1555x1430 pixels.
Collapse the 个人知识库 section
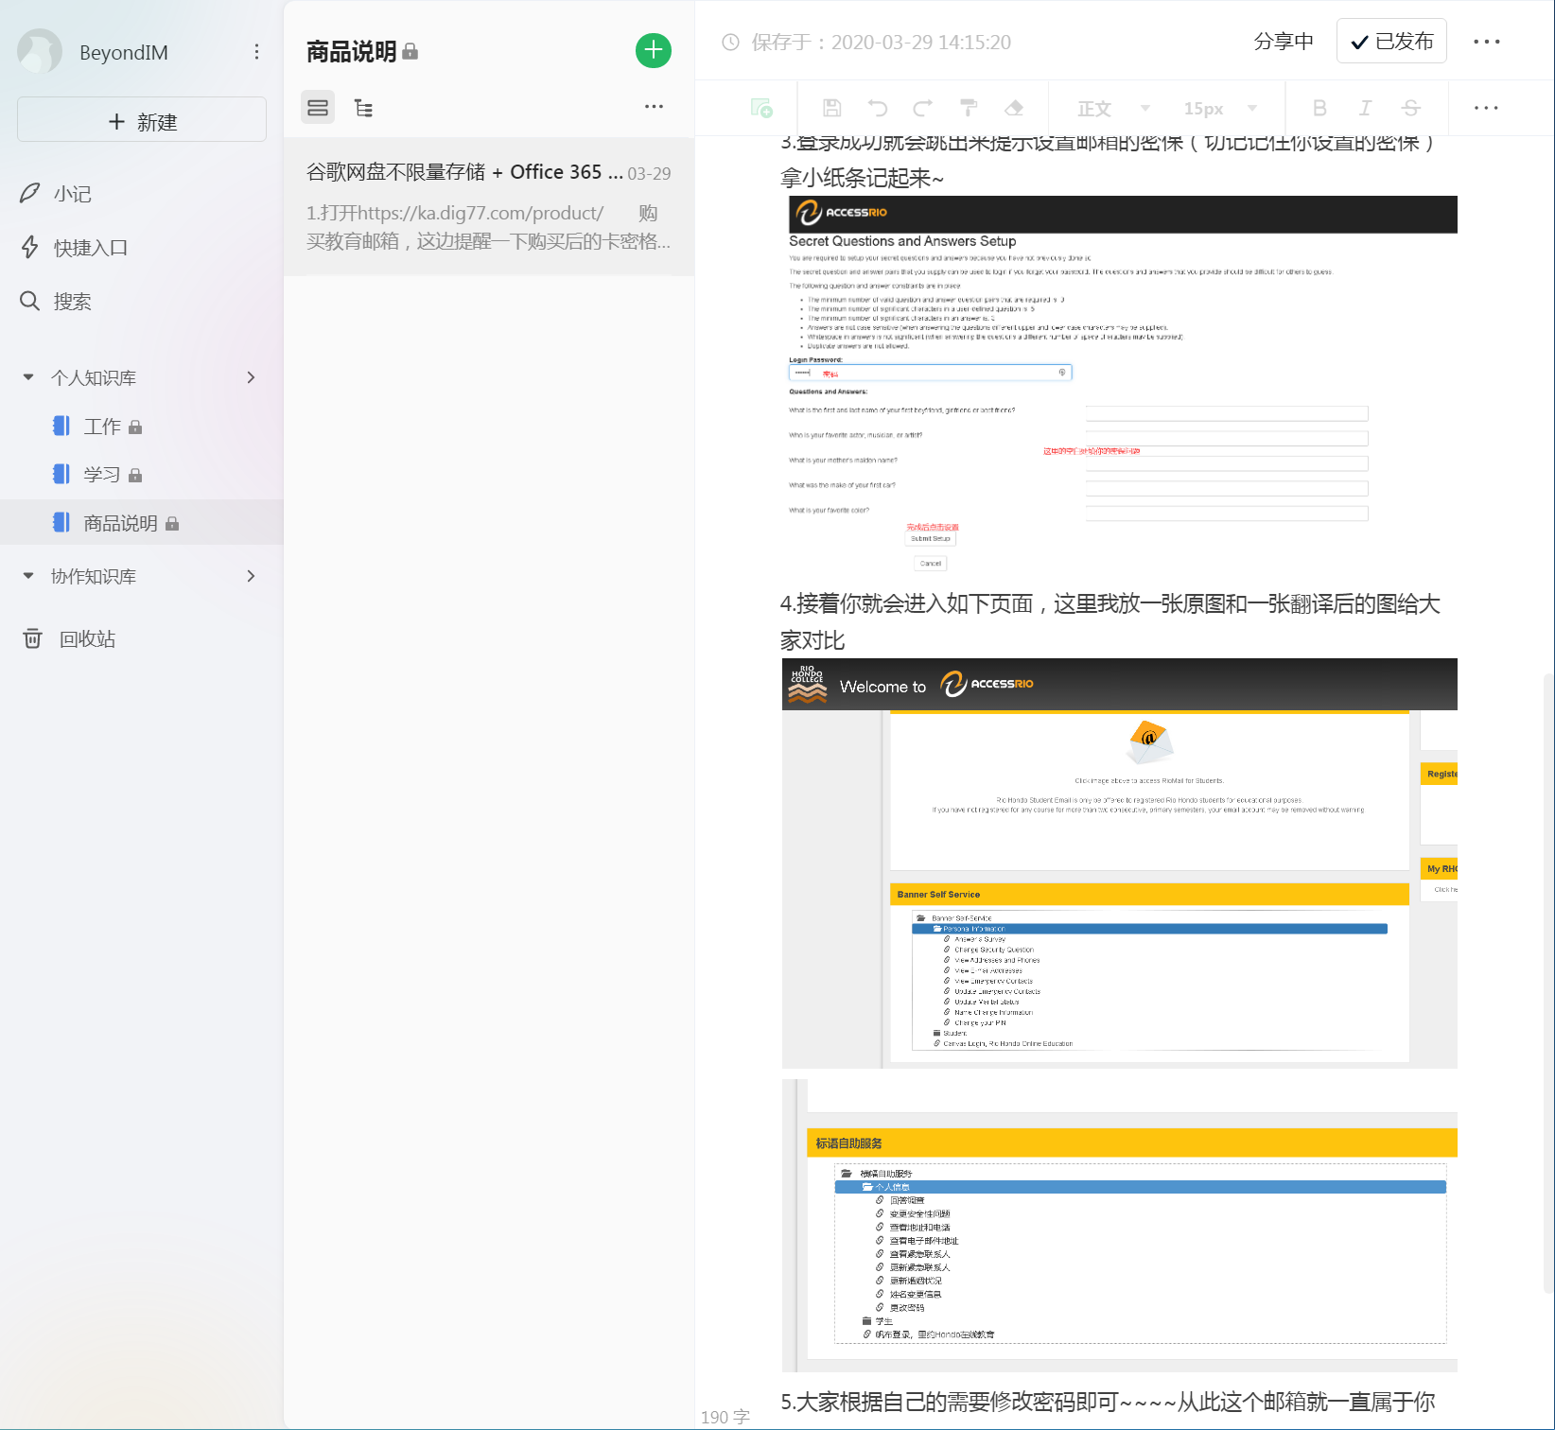pos(28,377)
